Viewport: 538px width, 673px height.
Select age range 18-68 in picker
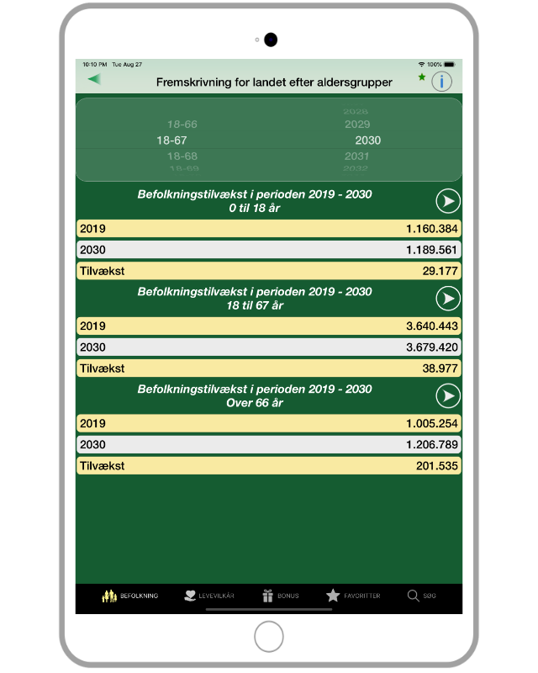coord(182,156)
